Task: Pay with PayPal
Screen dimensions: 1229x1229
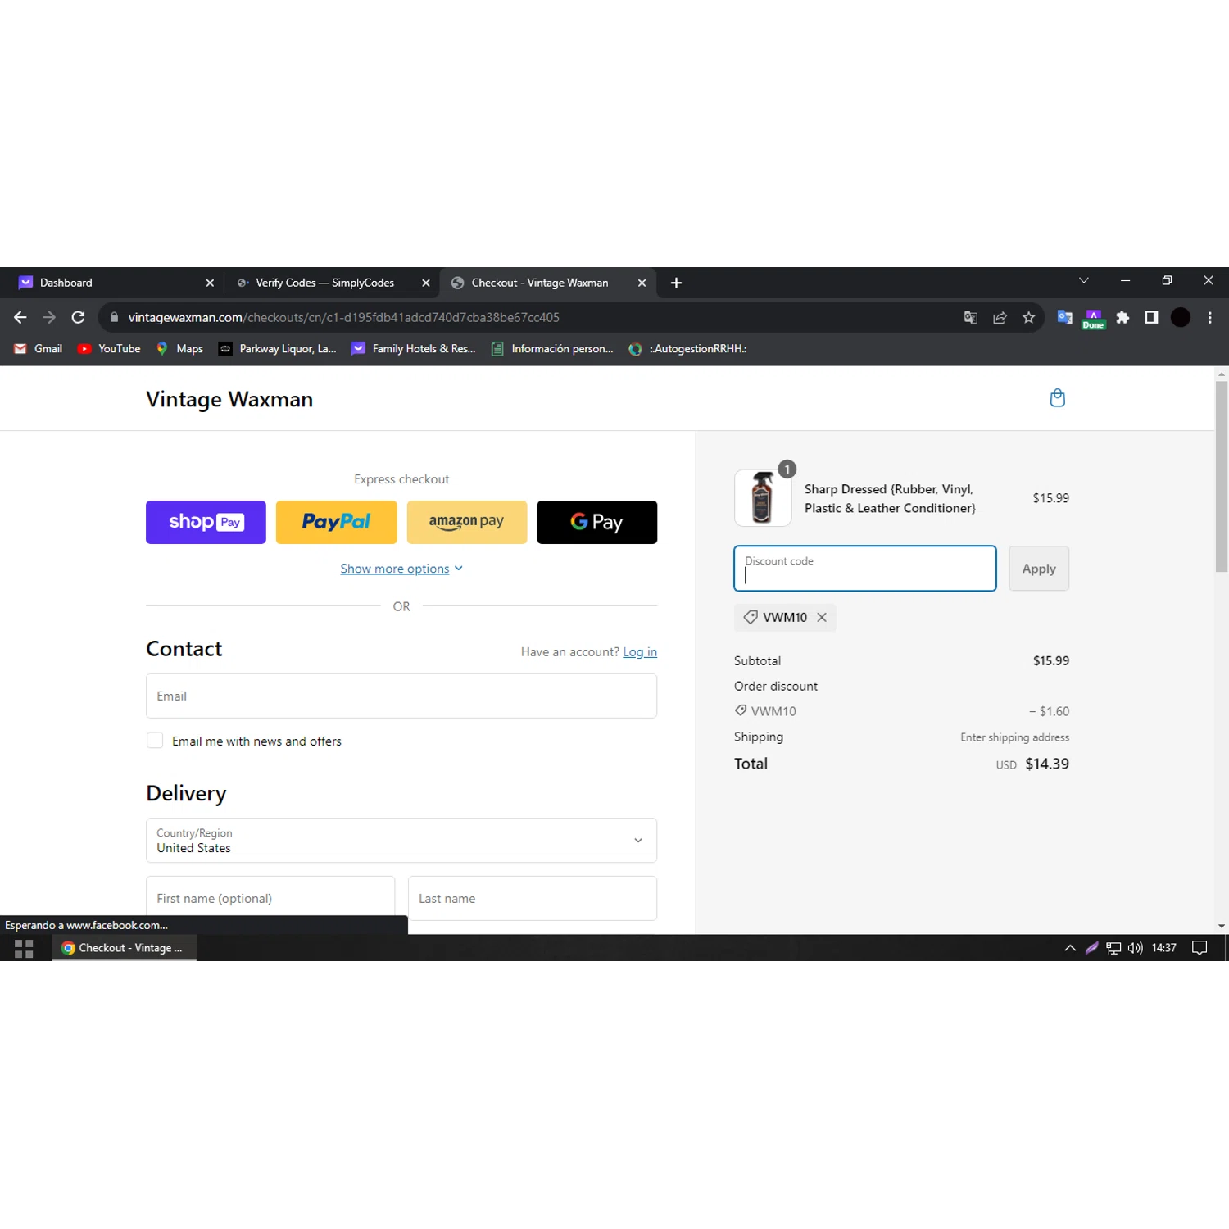Action: (x=336, y=522)
